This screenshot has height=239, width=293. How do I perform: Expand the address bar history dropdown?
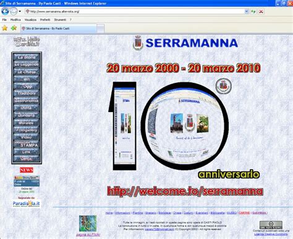coord(247,12)
